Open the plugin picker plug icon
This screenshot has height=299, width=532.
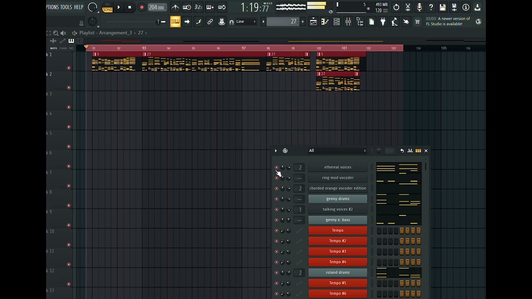(383, 22)
